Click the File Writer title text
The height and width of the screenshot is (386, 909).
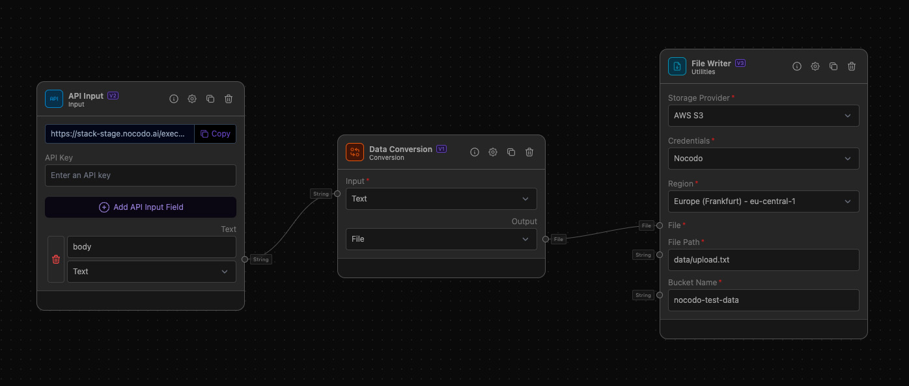tap(711, 63)
